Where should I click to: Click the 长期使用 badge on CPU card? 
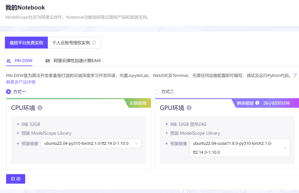coord(138,103)
